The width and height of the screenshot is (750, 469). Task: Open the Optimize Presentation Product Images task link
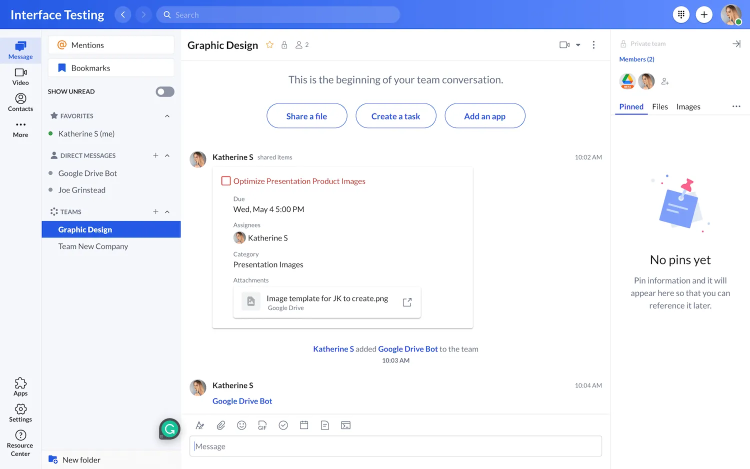point(299,181)
